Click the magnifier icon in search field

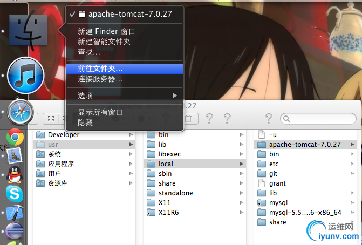[286, 119]
